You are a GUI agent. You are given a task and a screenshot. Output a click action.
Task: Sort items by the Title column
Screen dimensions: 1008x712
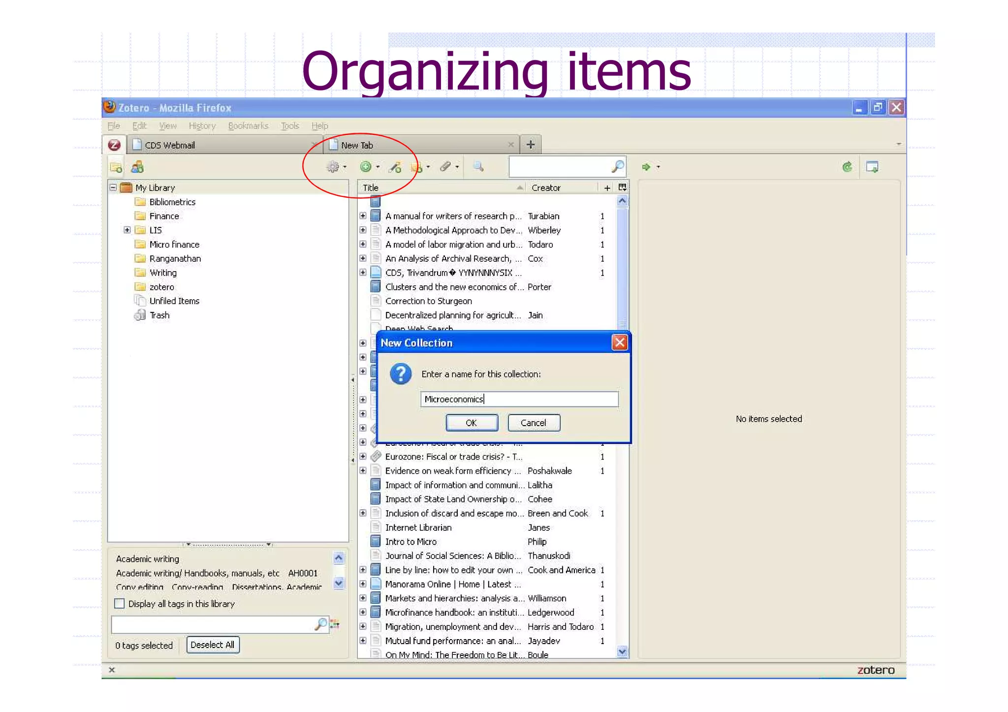[x=441, y=187]
